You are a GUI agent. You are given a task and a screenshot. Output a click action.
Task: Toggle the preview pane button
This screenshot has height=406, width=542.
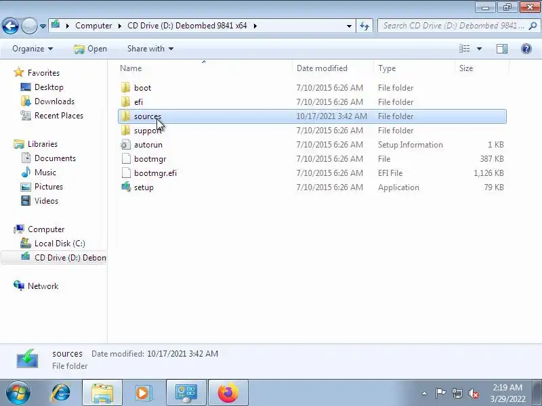click(x=502, y=49)
